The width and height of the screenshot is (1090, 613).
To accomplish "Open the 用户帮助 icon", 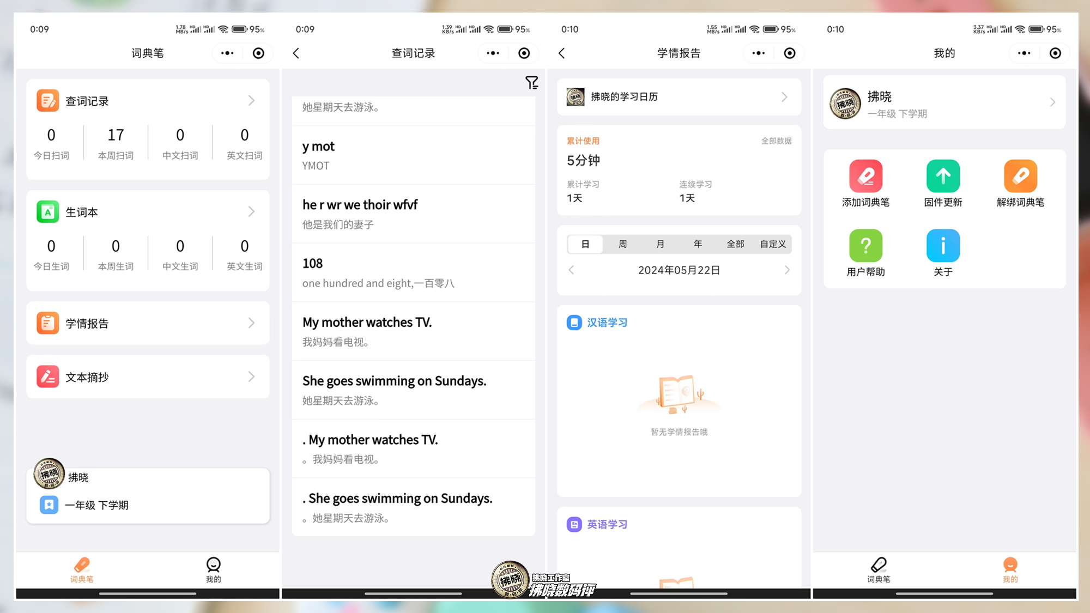I will pos(865,246).
